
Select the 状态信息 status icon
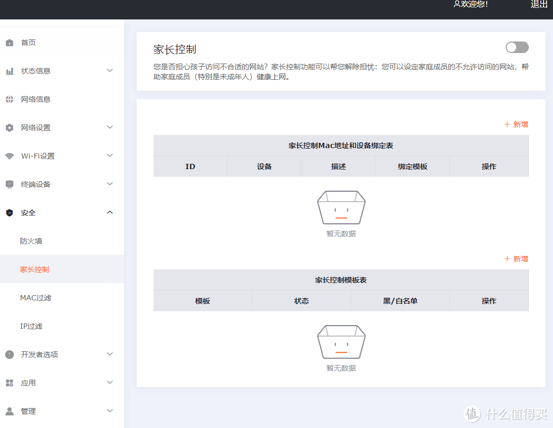tap(9, 70)
